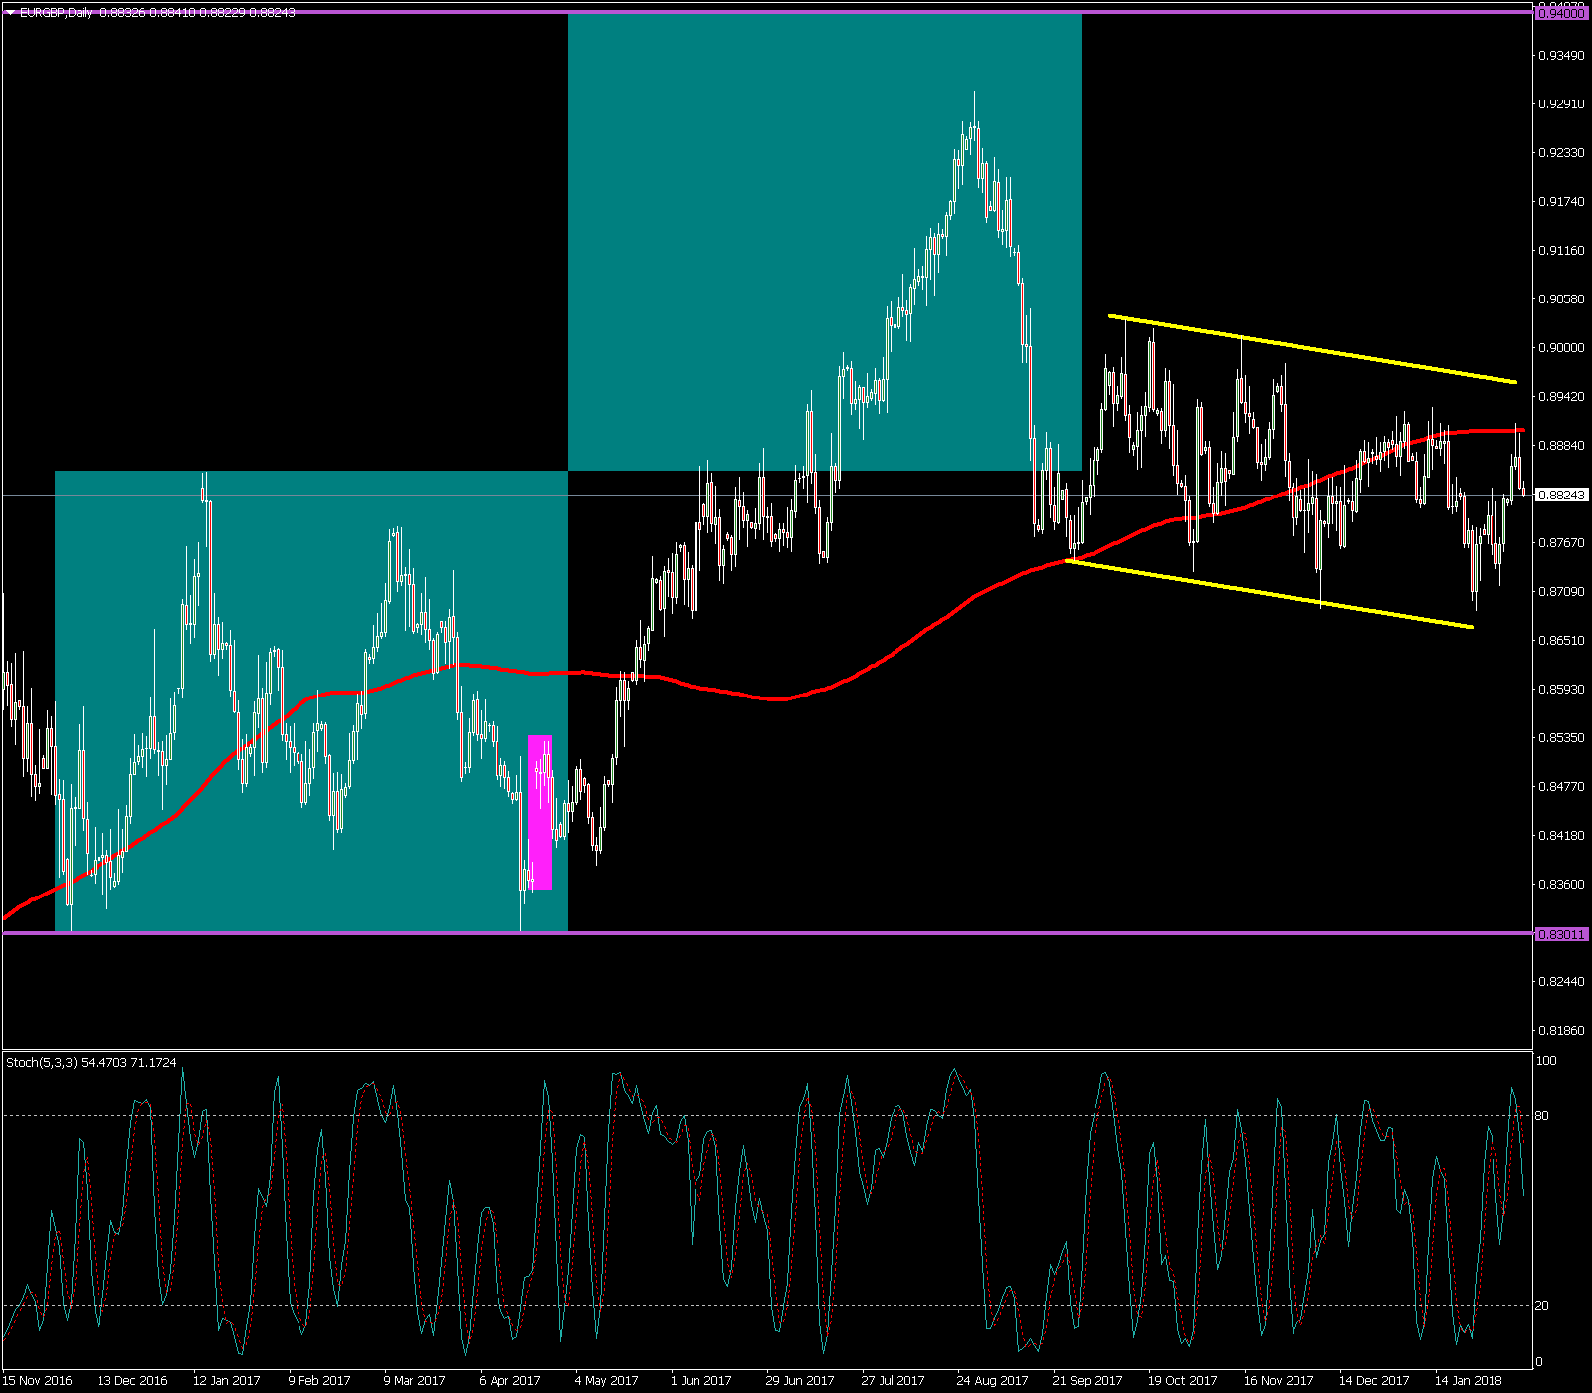This screenshot has height=1393, width=1592.
Task: Click the 15 Nov 2016 date label
Action: pyautogui.click(x=38, y=1380)
